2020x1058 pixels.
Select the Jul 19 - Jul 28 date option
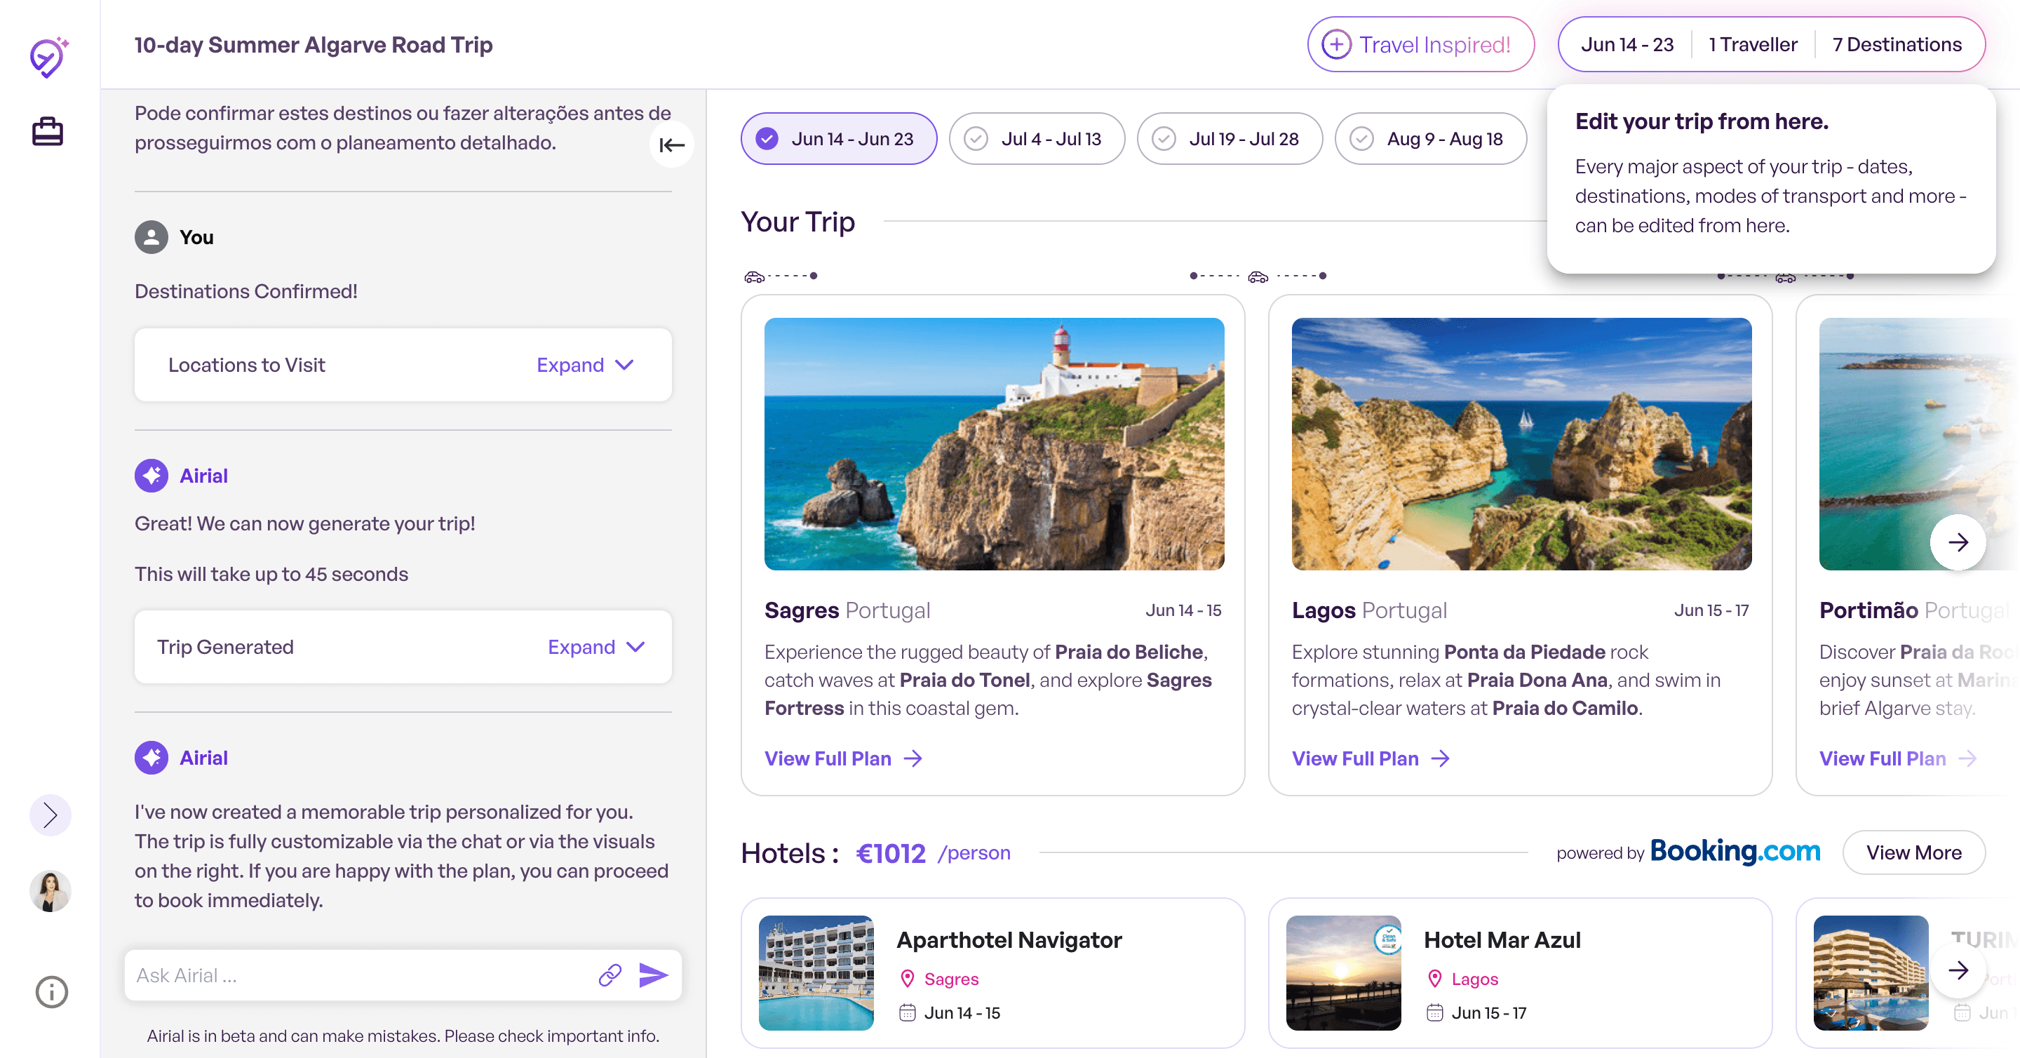(1230, 139)
